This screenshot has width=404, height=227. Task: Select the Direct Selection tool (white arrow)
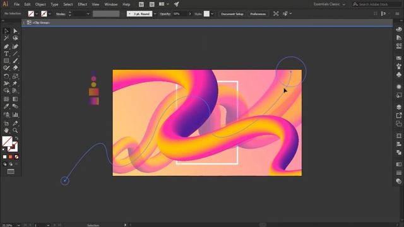tap(15, 31)
